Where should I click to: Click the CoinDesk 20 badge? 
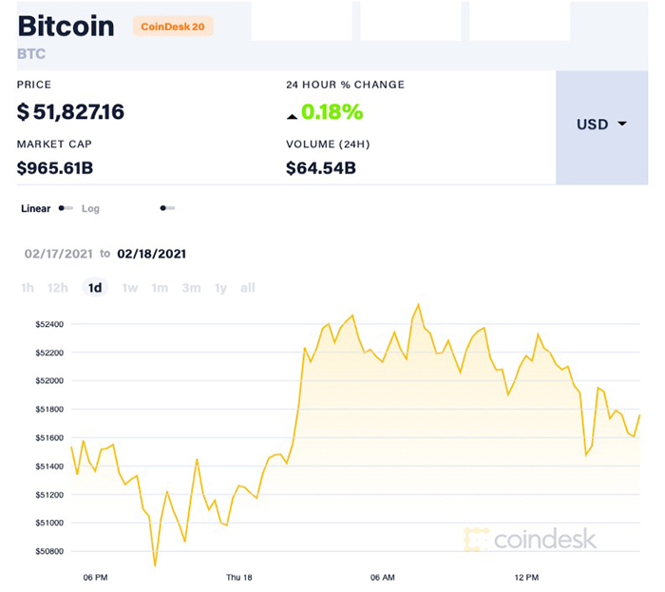(x=173, y=27)
